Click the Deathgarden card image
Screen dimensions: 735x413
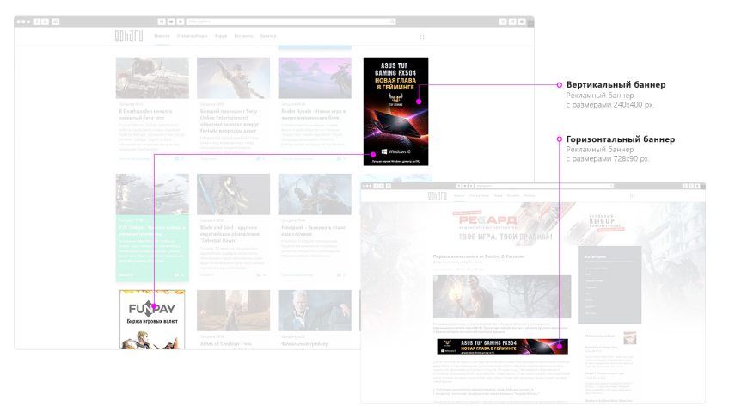click(152, 78)
